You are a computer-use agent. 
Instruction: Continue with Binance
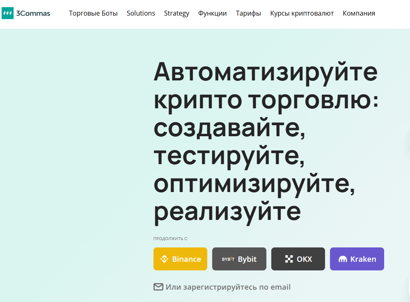point(180,259)
